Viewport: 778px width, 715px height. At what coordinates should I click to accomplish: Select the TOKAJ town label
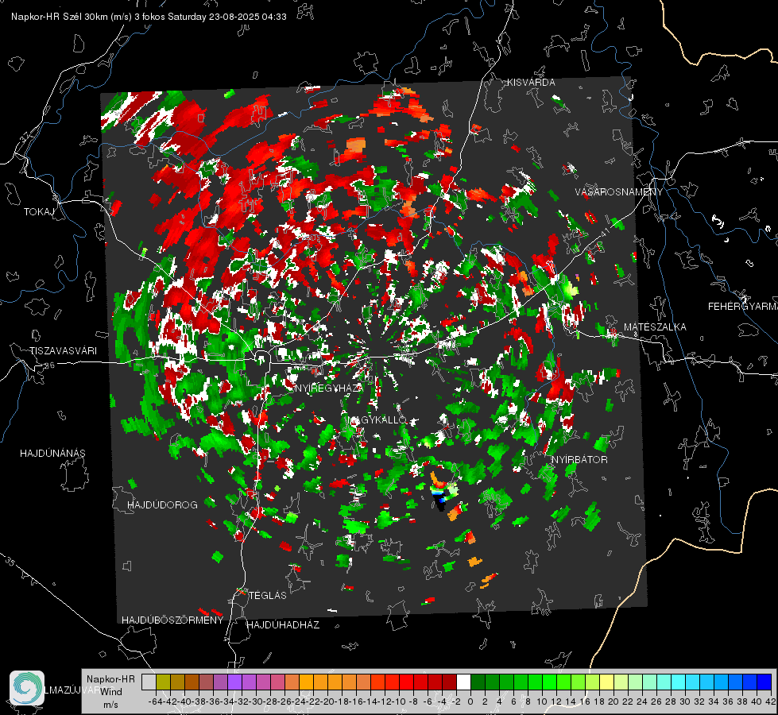(x=39, y=212)
